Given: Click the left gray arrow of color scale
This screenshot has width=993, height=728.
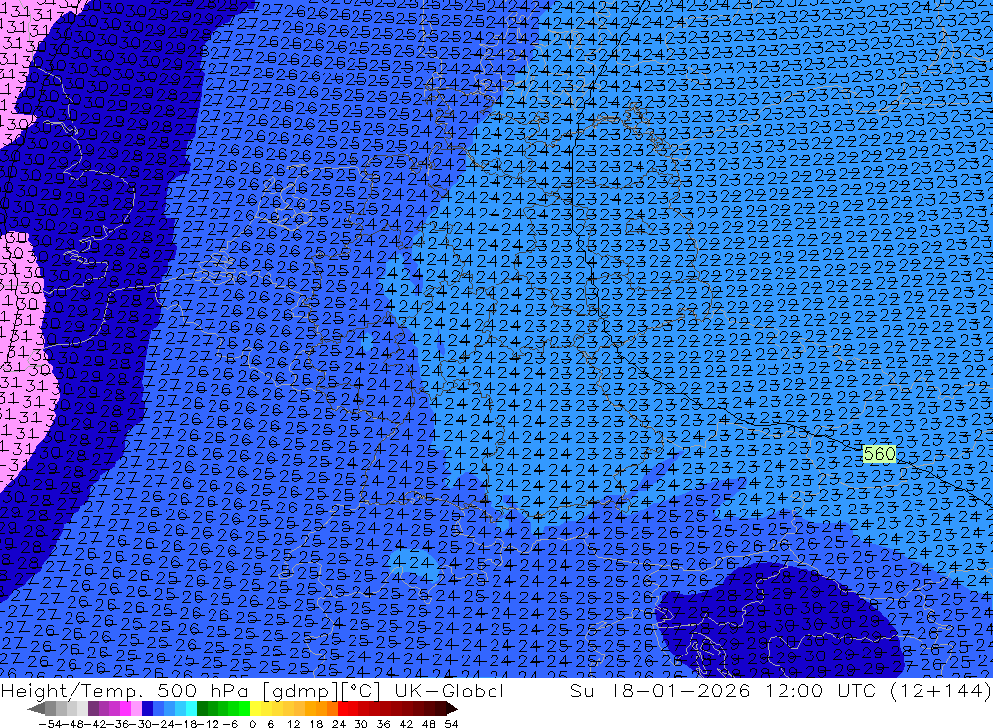Looking at the screenshot, I should (36, 708).
